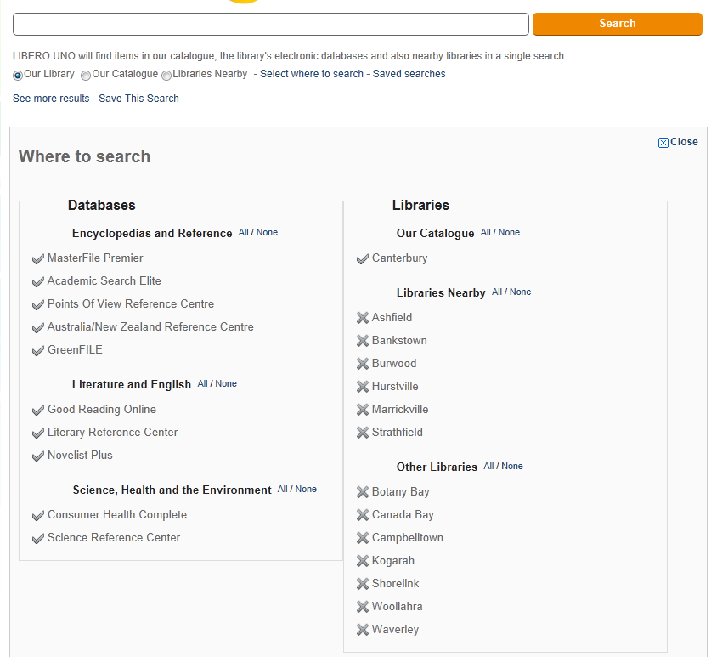711x657 pixels.
Task: Open the Select where to search link
Action: pyautogui.click(x=312, y=74)
